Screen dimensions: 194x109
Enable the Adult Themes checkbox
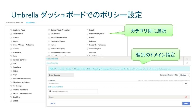11,34
